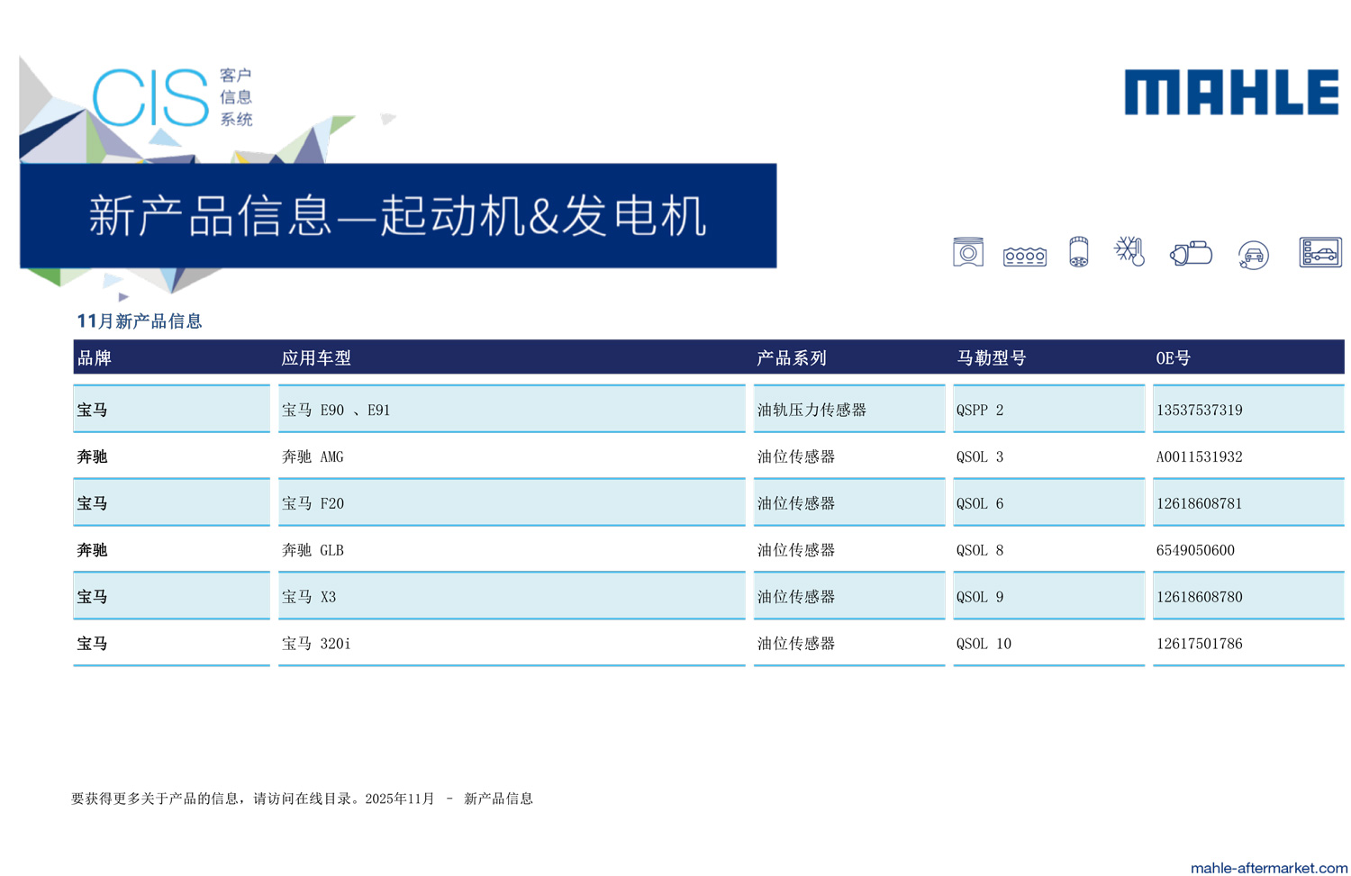Click the oil filter icon
Screen dimensions: 1351x876
[x=1078, y=252]
